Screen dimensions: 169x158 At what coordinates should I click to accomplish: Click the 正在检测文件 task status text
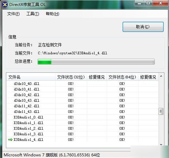50,45
